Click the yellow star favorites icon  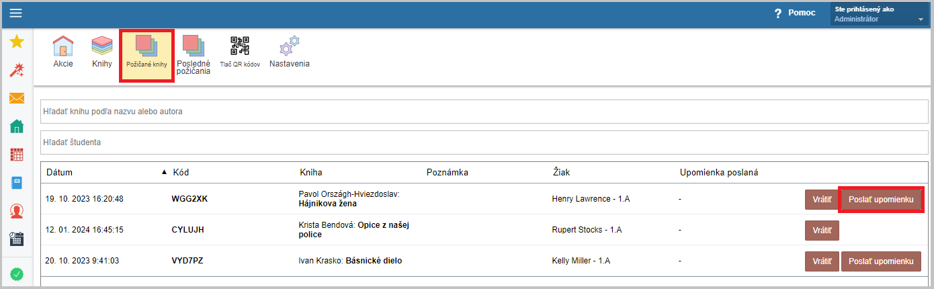click(17, 42)
